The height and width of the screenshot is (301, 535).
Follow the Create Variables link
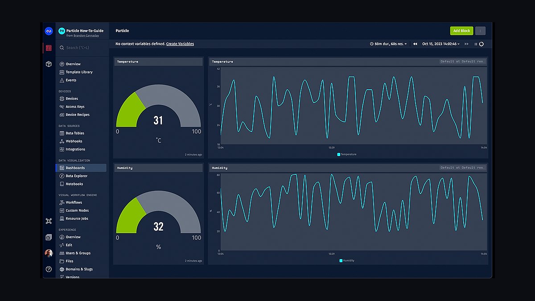180,44
